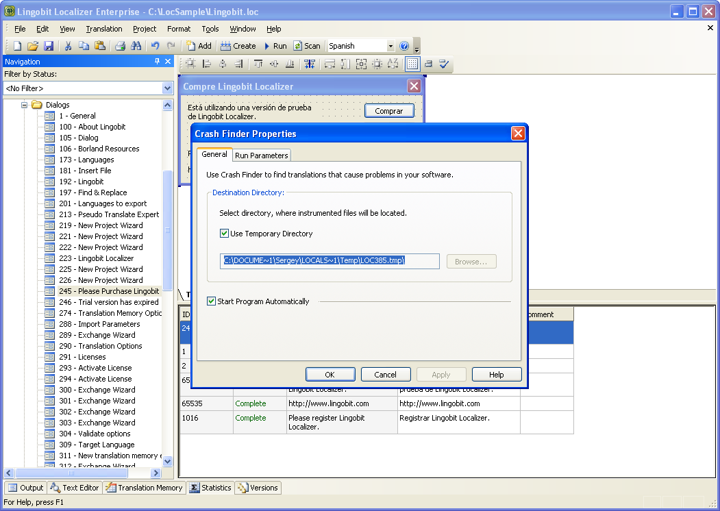Viewport: 720px width, 511px height.
Task: Scan for changes with the Scan button
Action: (307, 46)
